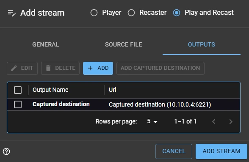This screenshot has width=249, height=162.
Task: Click the Url column header
Action: click(x=113, y=90)
